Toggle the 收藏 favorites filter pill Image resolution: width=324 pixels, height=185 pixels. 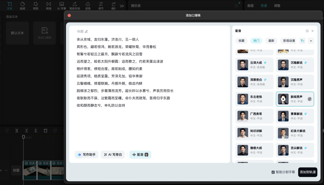point(241,41)
